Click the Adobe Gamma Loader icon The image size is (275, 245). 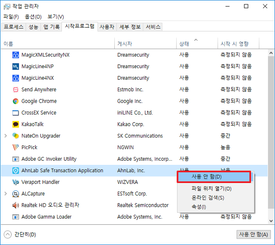point(15,217)
